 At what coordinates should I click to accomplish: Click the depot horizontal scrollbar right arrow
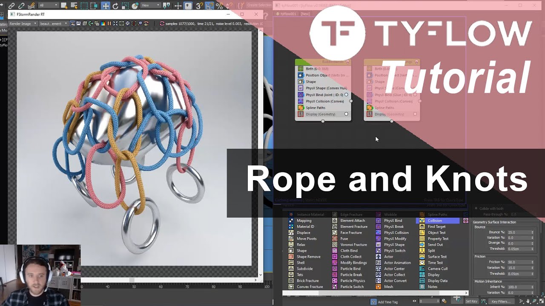(x=466, y=293)
